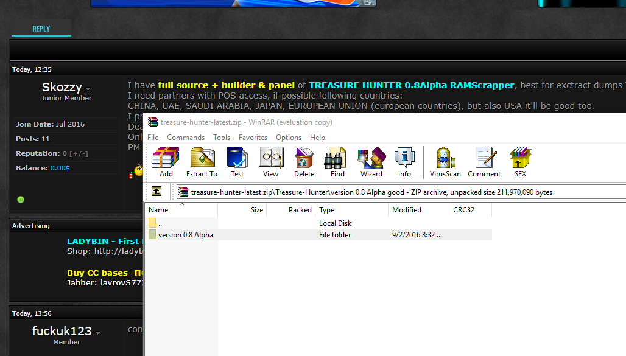Open the View file toolbar icon
Image resolution: width=626 pixels, height=356 pixels.
click(x=271, y=157)
